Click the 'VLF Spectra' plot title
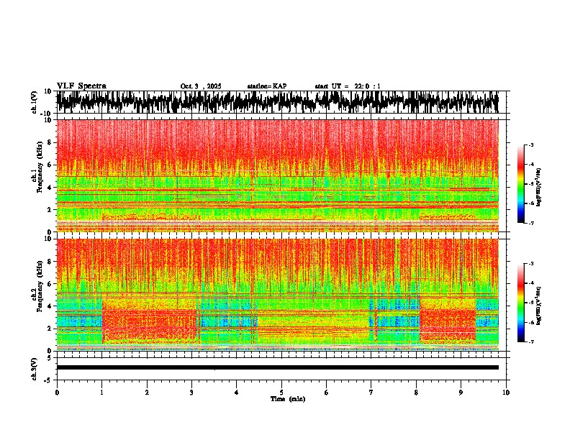 click(81, 86)
